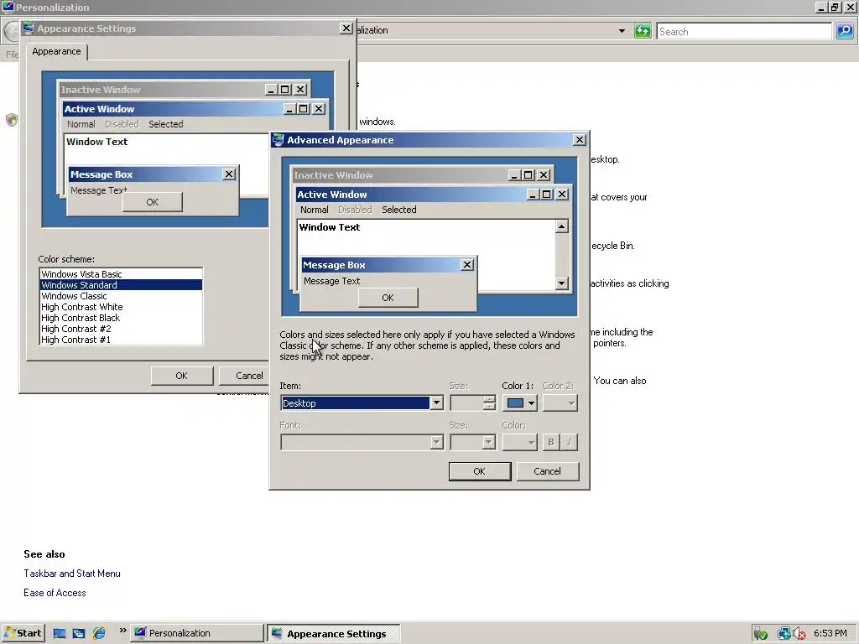Click Message Box close X in Advanced preview
Viewport: 859px width, 644px height.
466,264
